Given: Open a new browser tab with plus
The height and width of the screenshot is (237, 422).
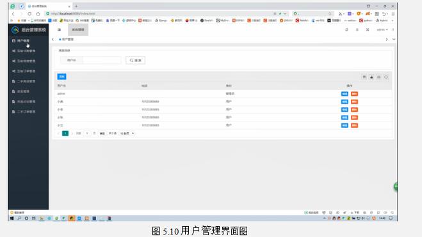Looking at the screenshot, I should tap(76, 6).
